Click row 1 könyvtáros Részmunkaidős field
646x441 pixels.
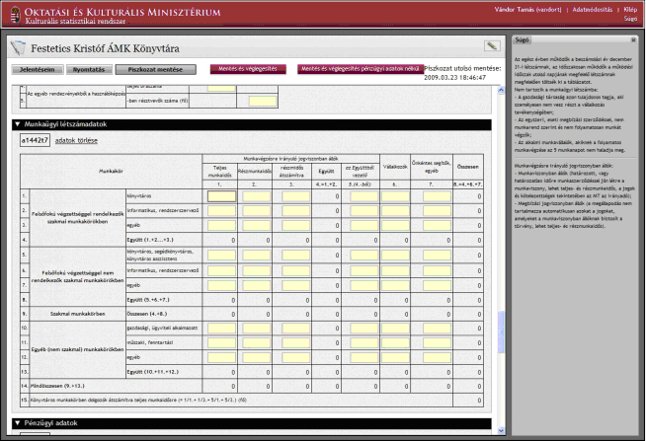point(256,196)
